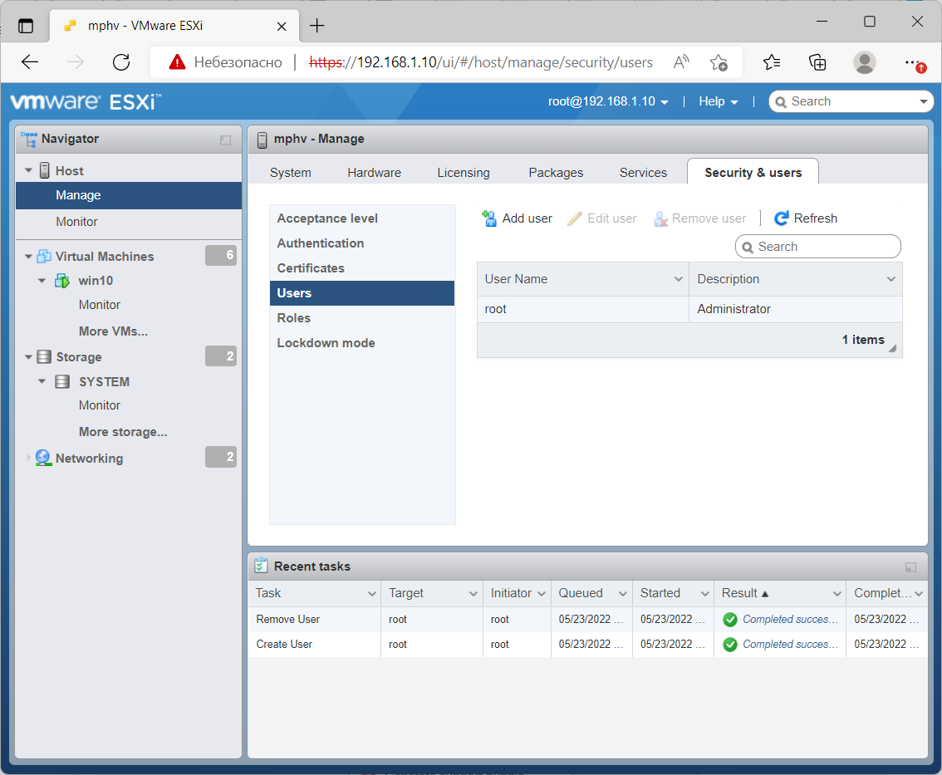Image resolution: width=942 pixels, height=775 pixels.
Task: Click the users list Search field
Action: tap(818, 247)
